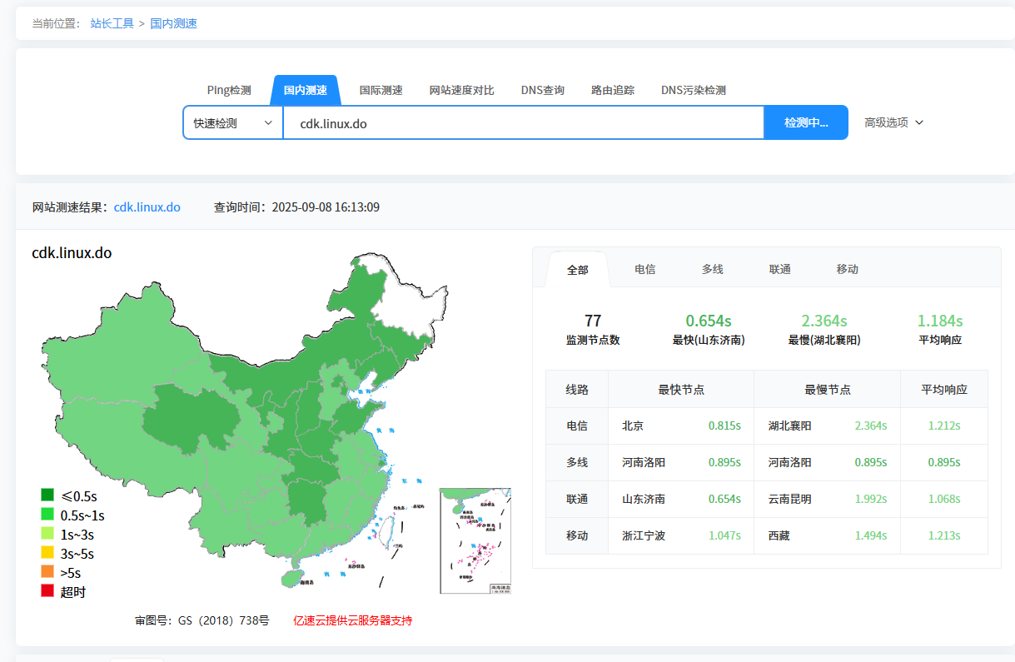Expand the 高级选项 advanced options
Viewport: 1015px width, 662px height.
click(x=894, y=122)
